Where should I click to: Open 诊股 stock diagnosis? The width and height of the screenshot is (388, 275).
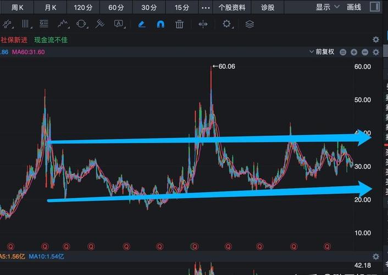[268, 8]
